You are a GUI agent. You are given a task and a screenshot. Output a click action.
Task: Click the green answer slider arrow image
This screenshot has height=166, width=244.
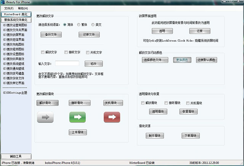click(77, 117)
